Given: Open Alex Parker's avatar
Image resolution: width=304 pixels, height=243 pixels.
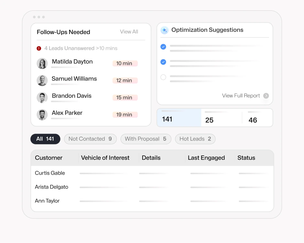Looking at the screenshot, I should point(42,115).
